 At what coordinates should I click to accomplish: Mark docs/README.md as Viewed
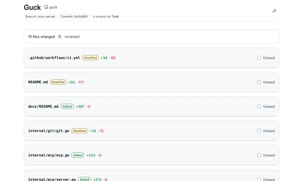259,106
